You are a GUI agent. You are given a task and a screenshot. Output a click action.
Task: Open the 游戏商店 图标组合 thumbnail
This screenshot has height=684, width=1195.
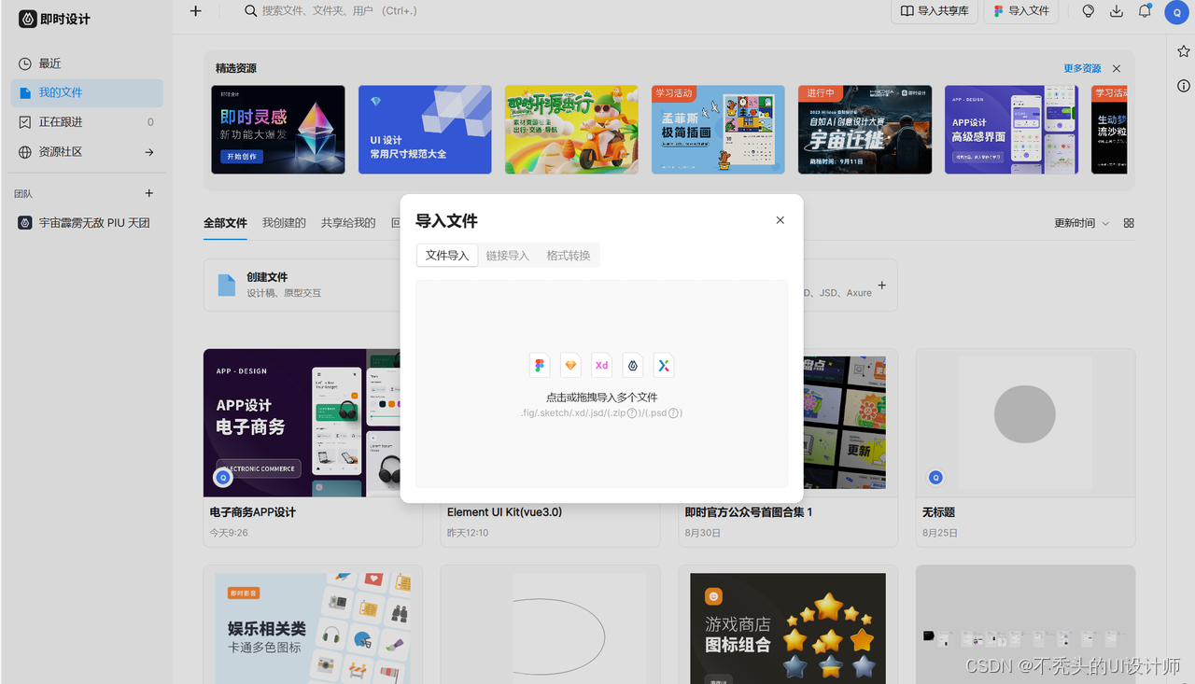[788, 624]
